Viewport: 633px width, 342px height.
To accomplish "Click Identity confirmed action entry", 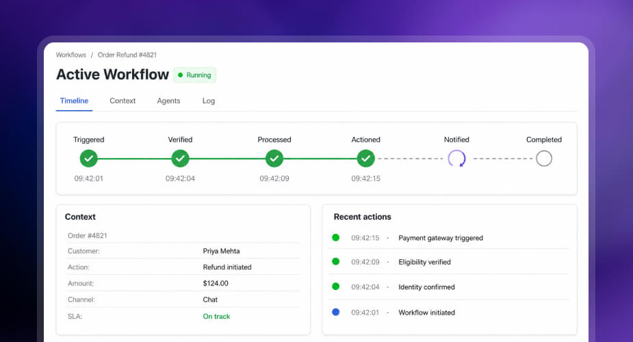I will (x=427, y=287).
